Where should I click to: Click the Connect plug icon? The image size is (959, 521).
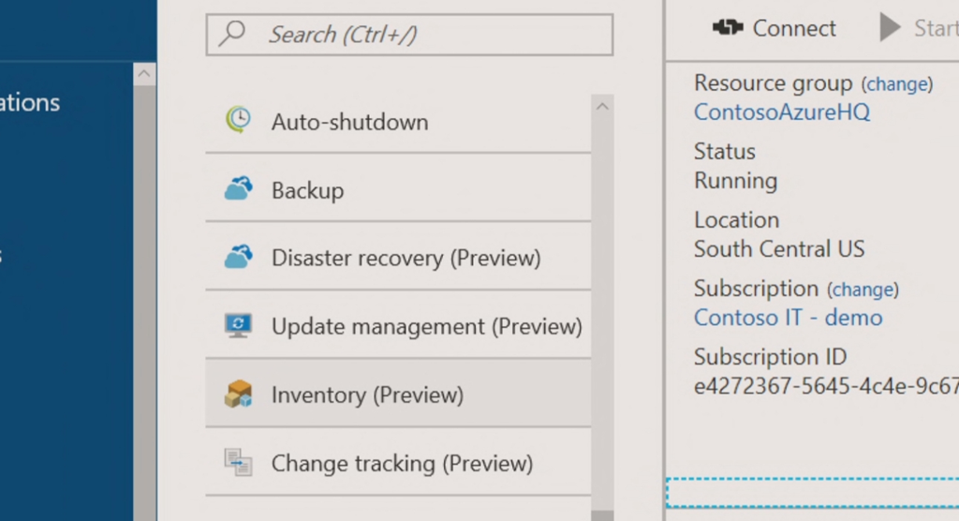pyautogui.click(x=728, y=28)
